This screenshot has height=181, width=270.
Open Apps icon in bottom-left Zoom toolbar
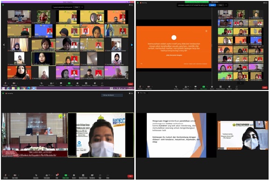[x=100, y=176]
